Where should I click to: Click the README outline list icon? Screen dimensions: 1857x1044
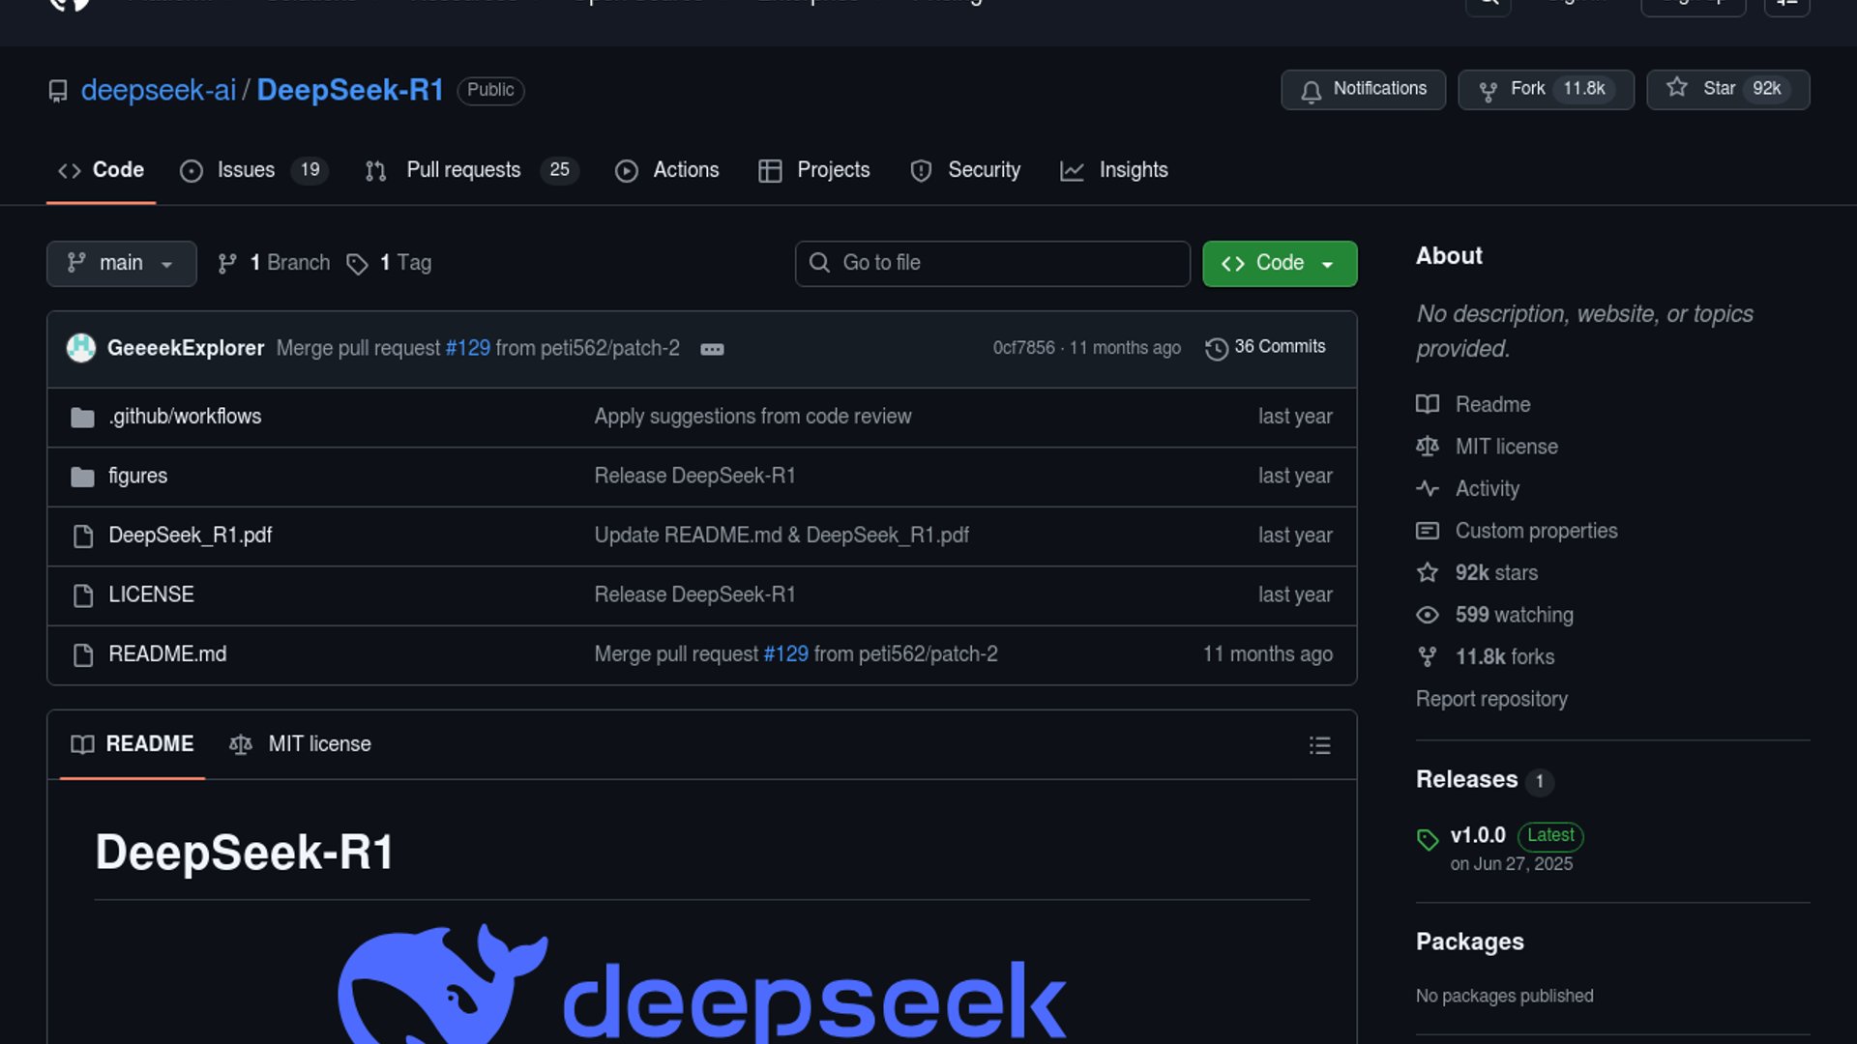coord(1319,745)
